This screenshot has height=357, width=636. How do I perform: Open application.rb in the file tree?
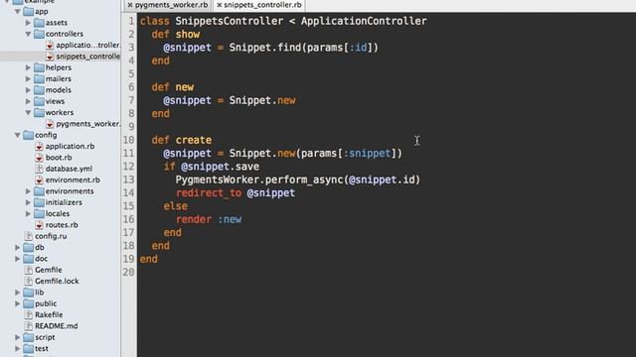[70, 146]
